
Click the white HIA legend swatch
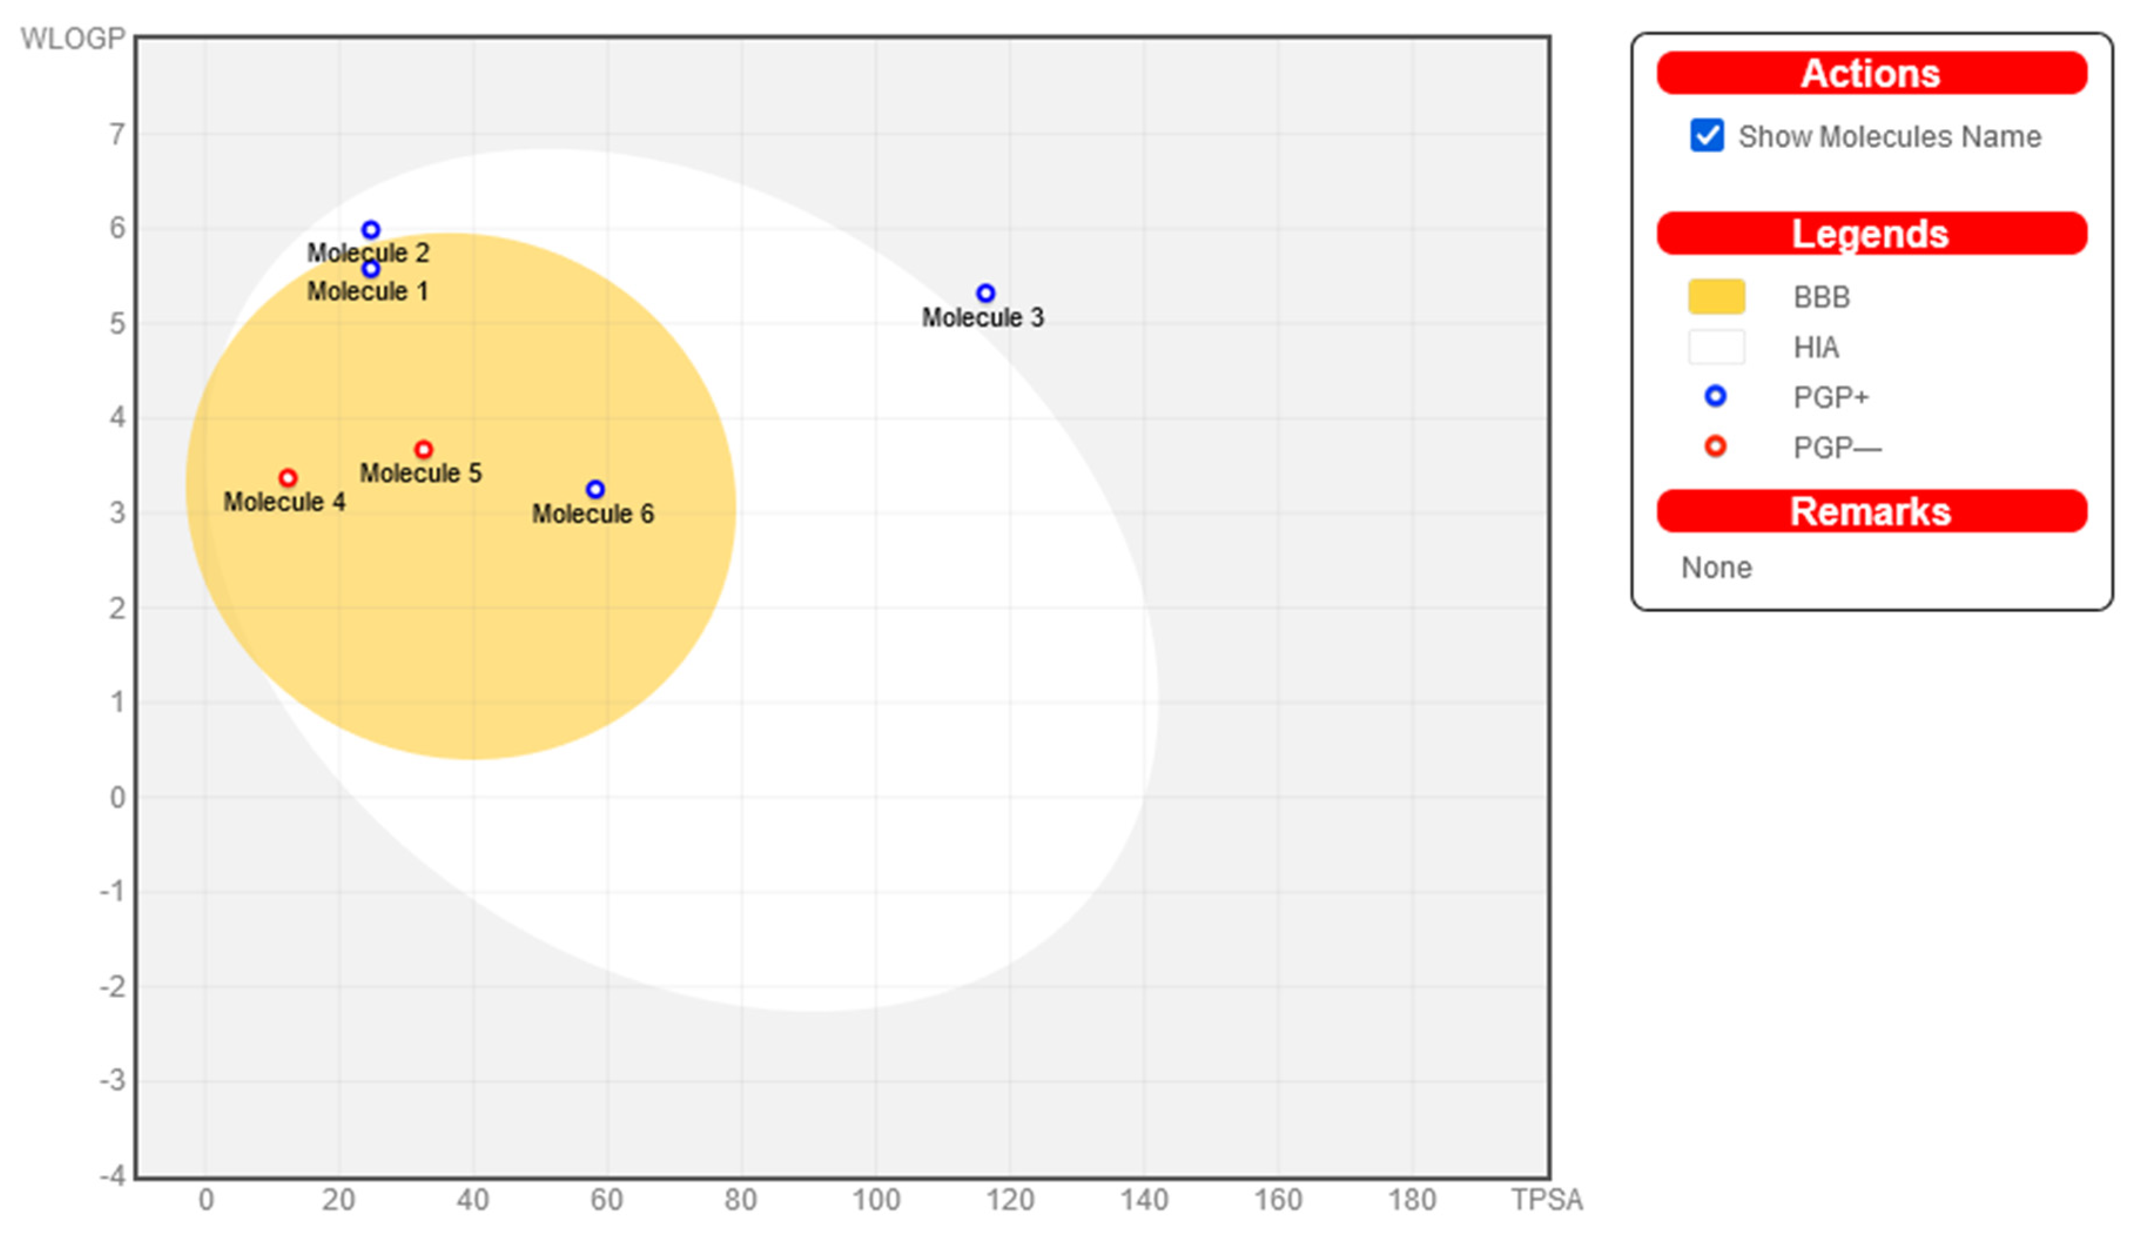click(1716, 347)
